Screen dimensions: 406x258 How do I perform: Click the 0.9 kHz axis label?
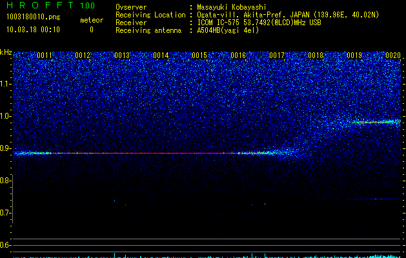click(5, 148)
